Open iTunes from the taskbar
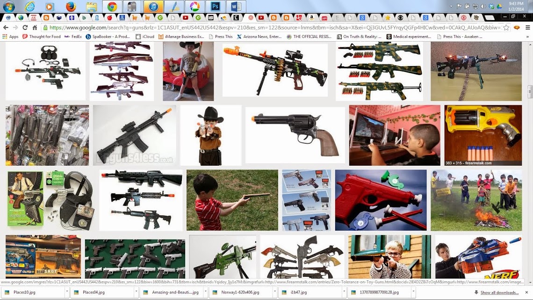533x300 pixels. tap(153, 7)
